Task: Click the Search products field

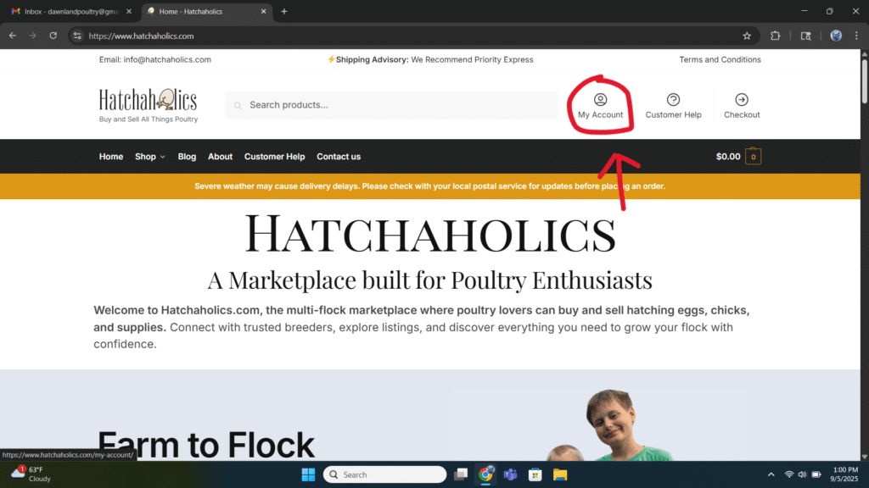Action: [390, 105]
